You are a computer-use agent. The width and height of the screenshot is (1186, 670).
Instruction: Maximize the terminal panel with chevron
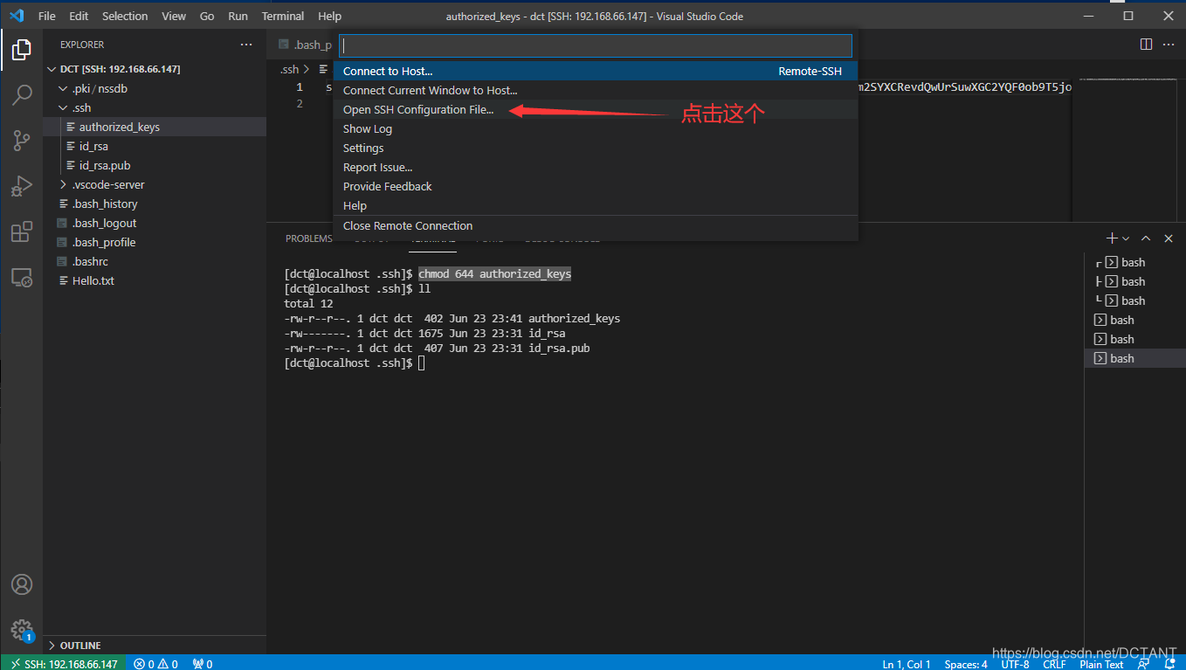point(1146,238)
